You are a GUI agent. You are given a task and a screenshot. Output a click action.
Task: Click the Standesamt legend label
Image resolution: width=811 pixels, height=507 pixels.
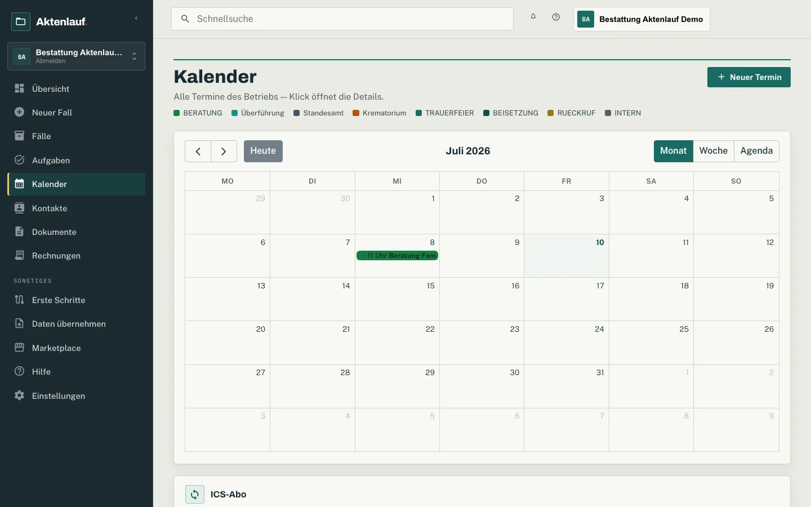323,113
